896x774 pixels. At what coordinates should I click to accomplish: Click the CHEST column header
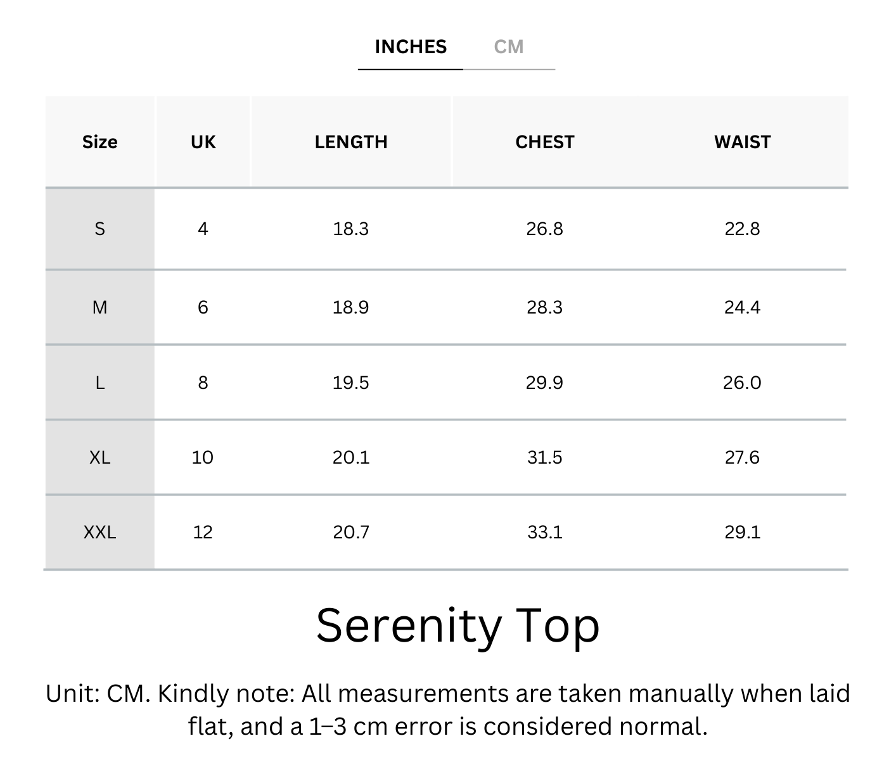point(544,142)
